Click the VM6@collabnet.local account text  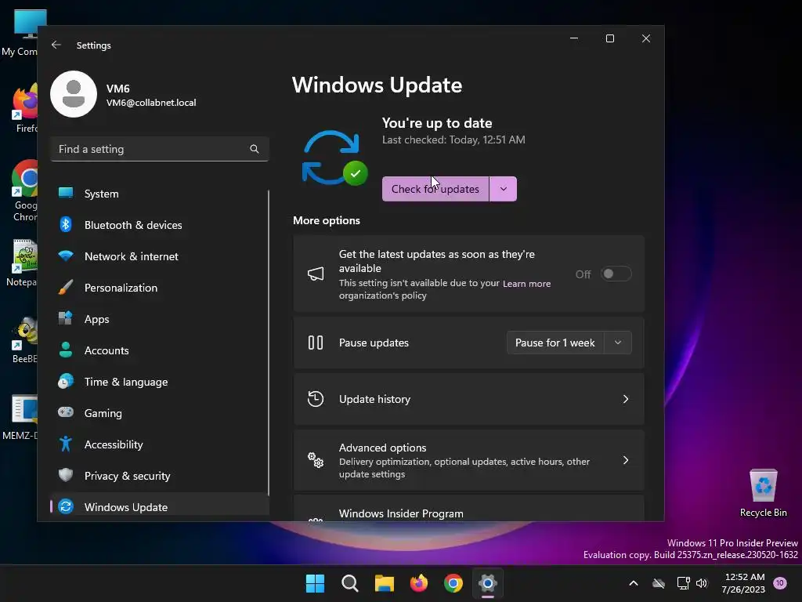tap(151, 103)
